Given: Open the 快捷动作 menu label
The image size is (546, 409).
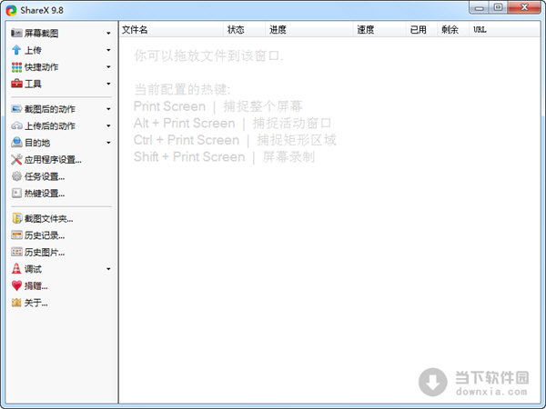Looking at the screenshot, I should [41, 67].
